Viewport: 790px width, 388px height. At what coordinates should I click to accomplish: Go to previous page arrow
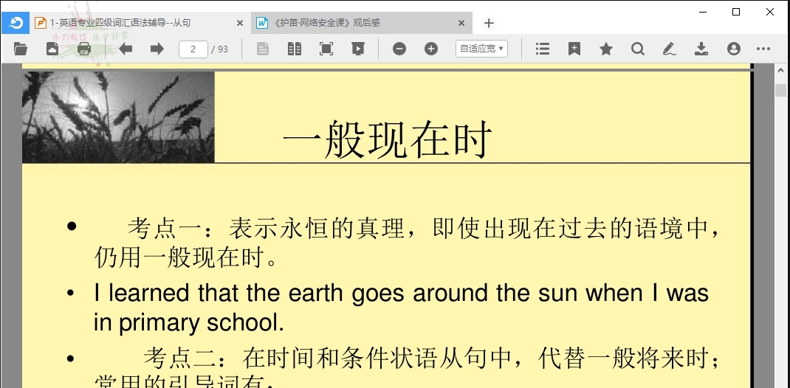[x=126, y=49]
